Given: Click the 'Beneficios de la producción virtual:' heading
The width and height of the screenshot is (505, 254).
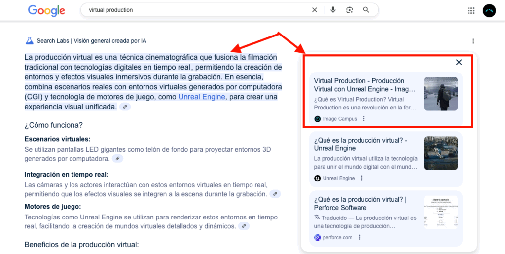Looking at the screenshot, I should [81, 244].
